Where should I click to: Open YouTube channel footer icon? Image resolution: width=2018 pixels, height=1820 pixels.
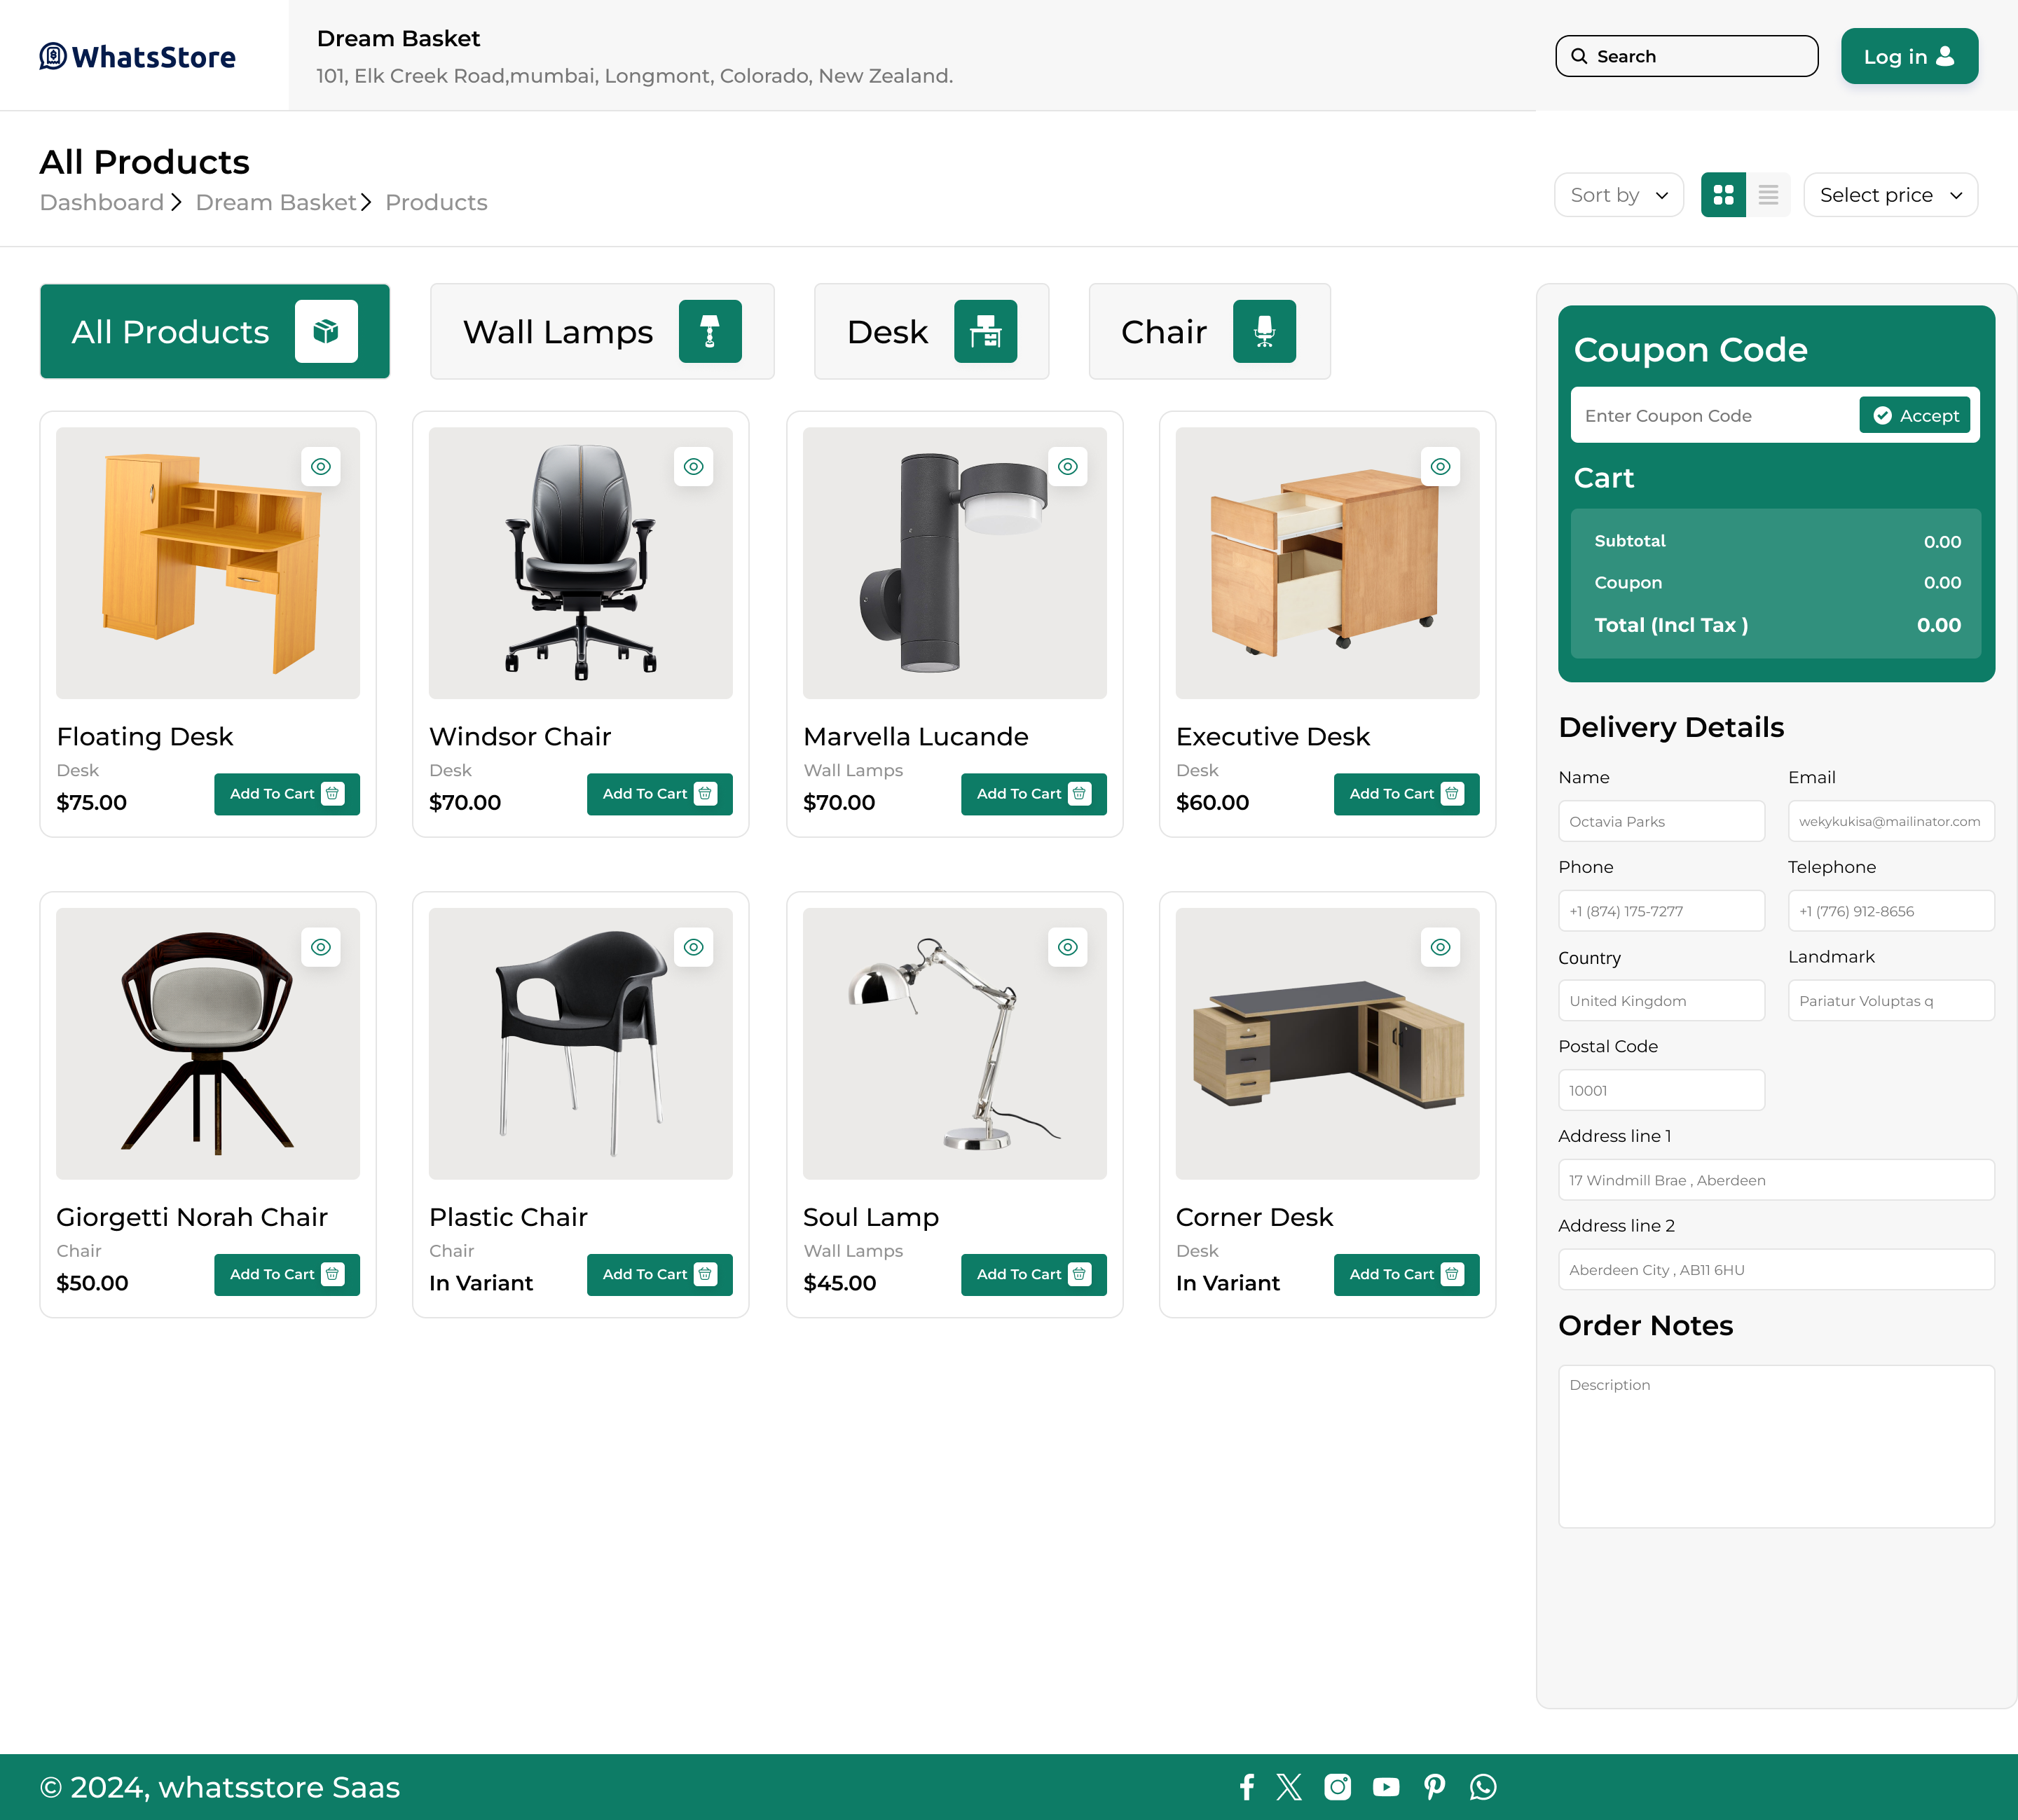coord(1386,1787)
